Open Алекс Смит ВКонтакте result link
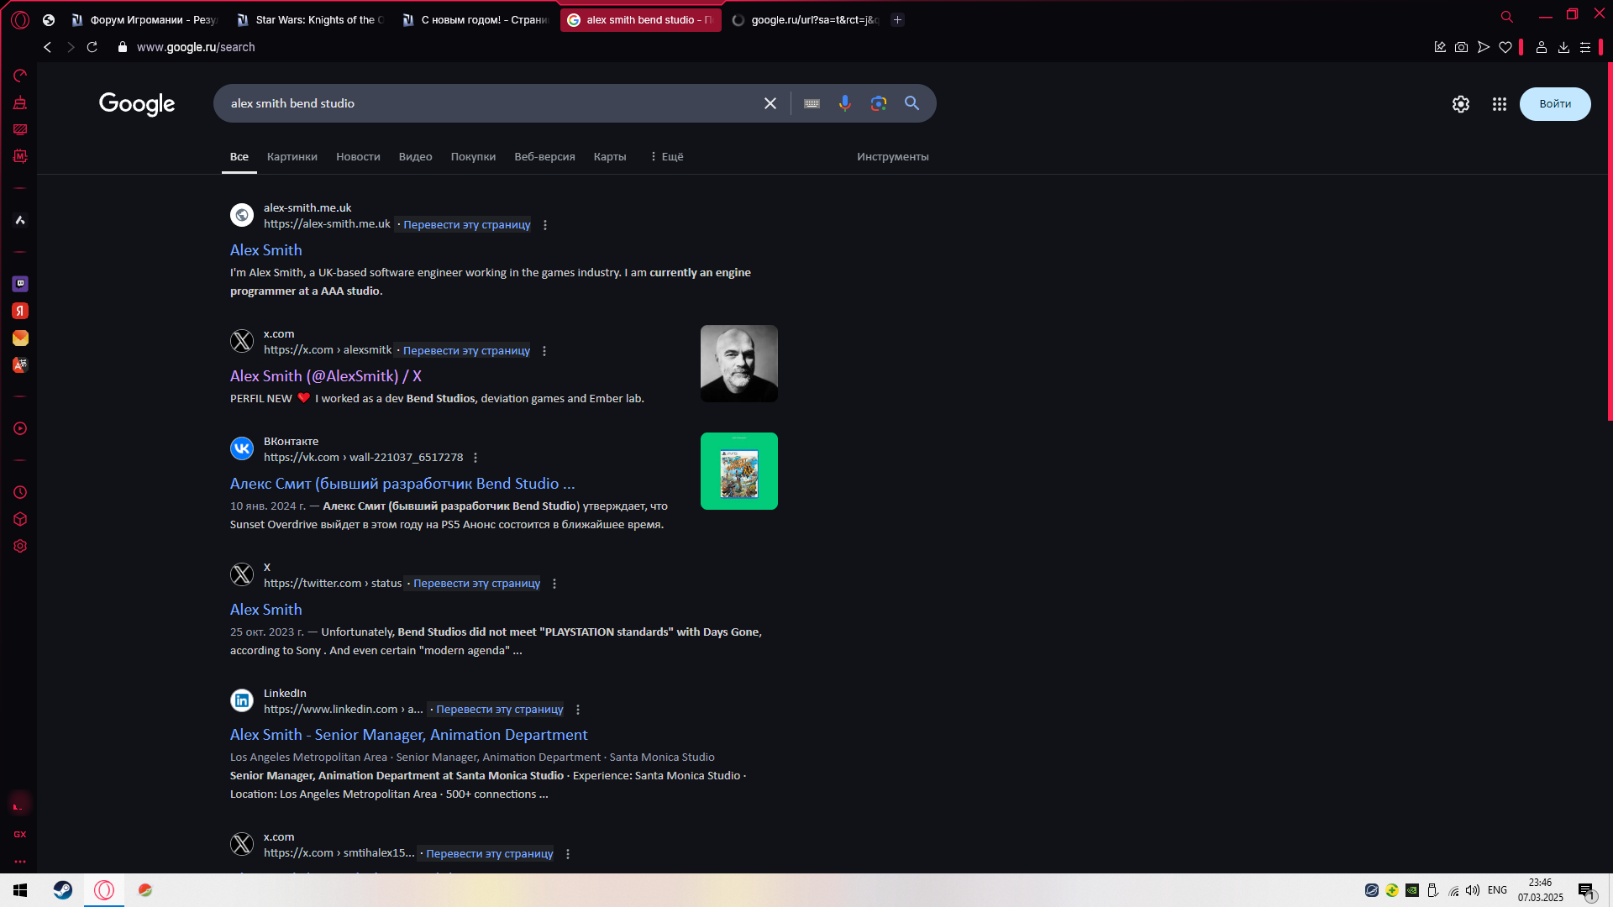This screenshot has height=907, width=1613. (402, 484)
